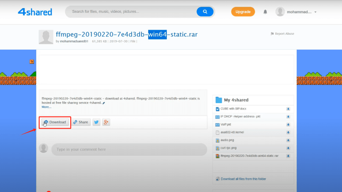Open VoIP.pkt file

pos(226,125)
